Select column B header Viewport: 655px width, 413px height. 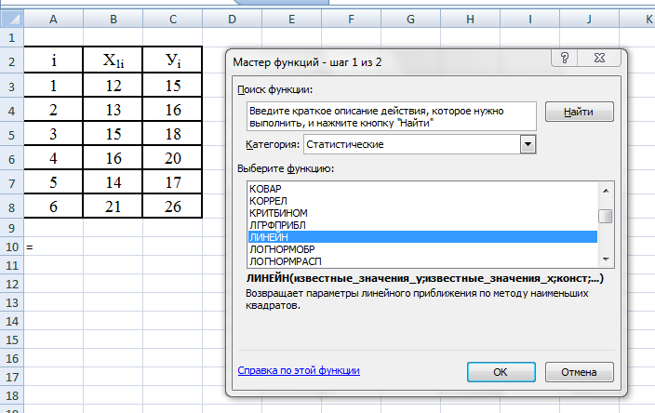(x=114, y=20)
